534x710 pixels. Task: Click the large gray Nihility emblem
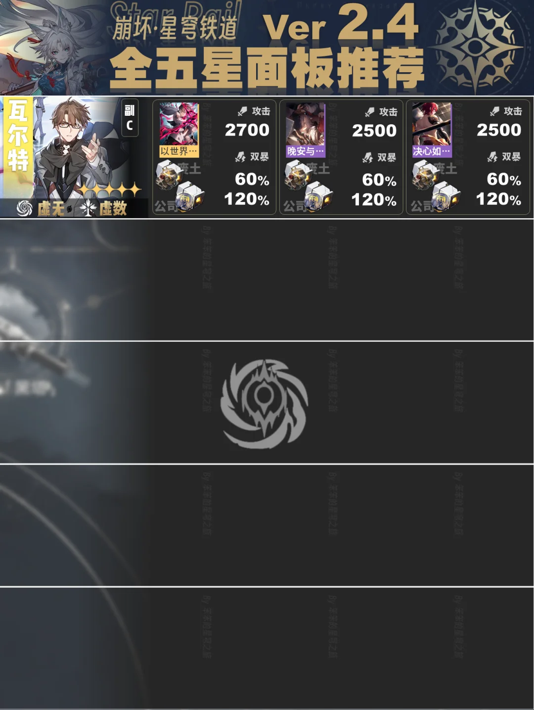click(264, 404)
